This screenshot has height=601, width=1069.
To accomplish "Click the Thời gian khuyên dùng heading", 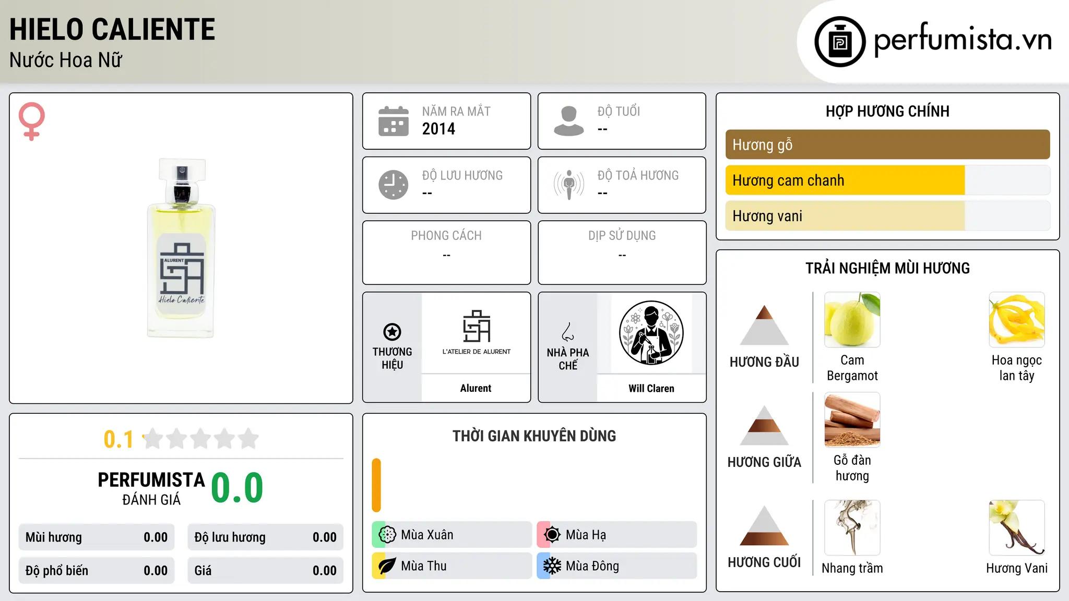I will [534, 436].
